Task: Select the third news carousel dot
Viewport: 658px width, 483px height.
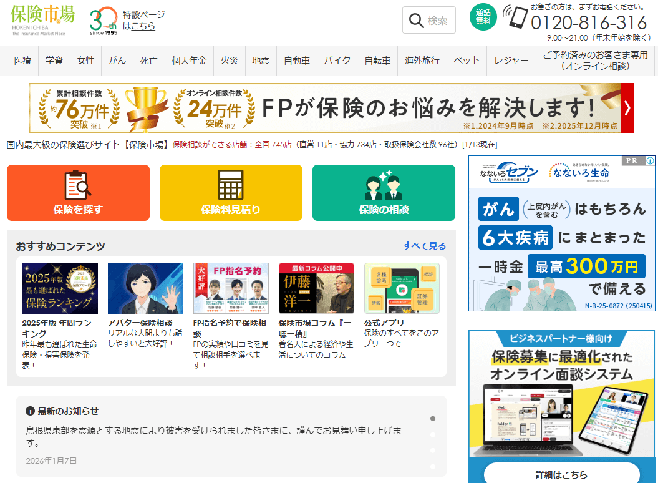Action: pyautogui.click(x=433, y=451)
